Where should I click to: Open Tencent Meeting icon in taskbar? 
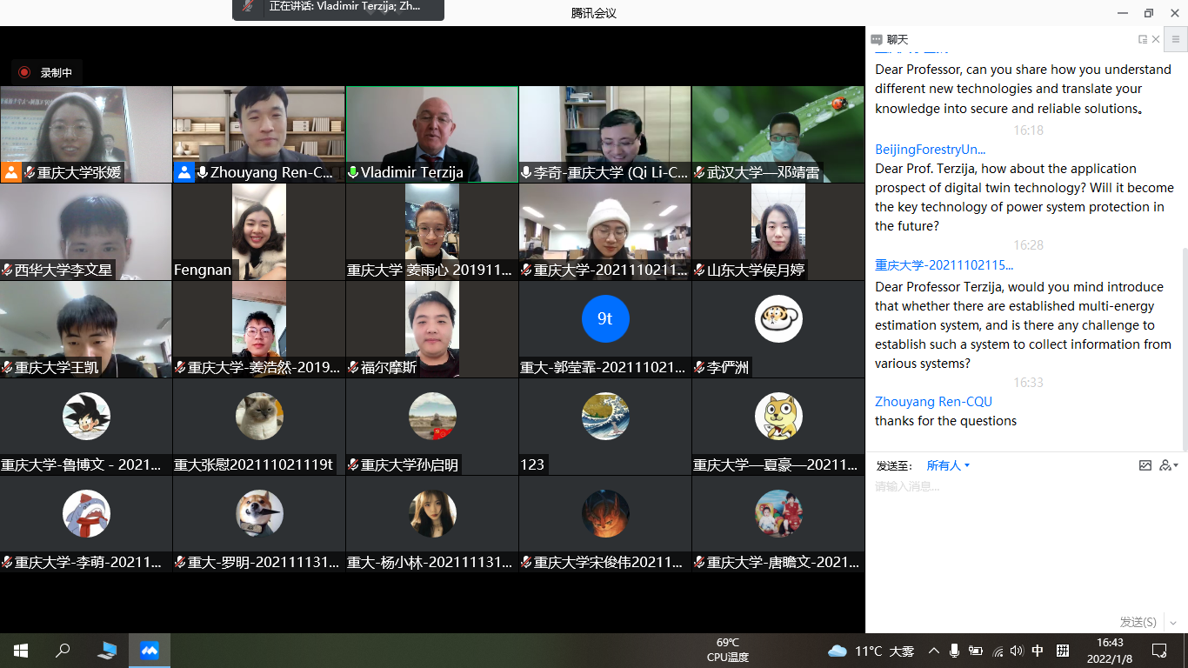tap(150, 651)
